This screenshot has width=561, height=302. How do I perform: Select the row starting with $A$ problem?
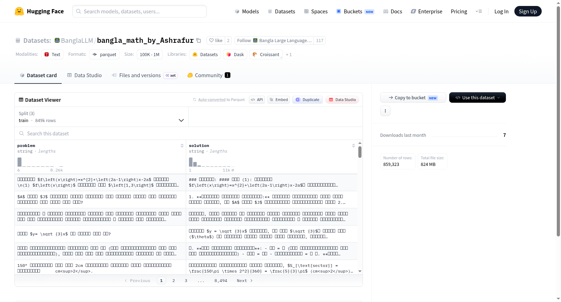click(x=186, y=199)
